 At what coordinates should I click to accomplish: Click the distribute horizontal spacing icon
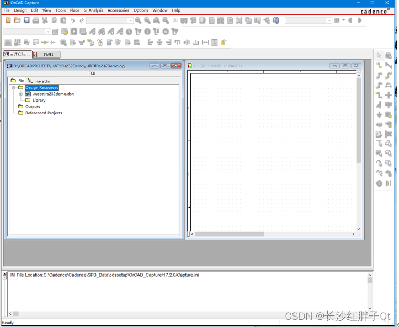[x=205, y=43]
